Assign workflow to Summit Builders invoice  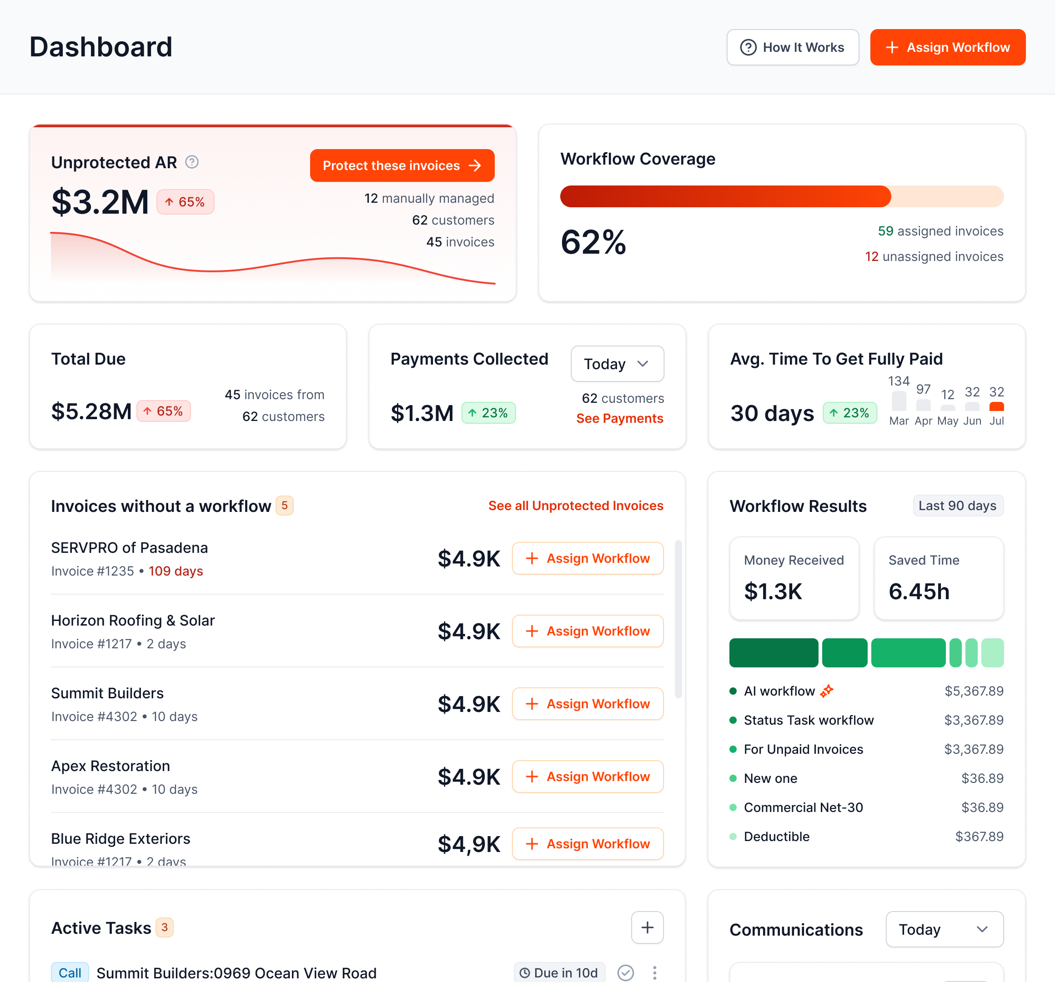pos(588,703)
